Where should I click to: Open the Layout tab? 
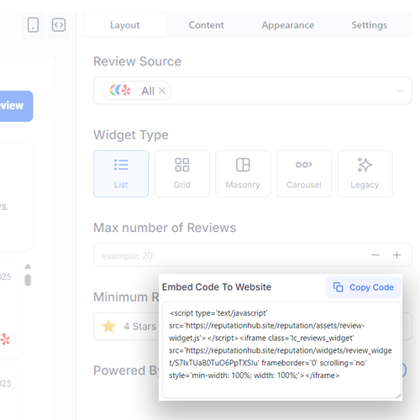pos(125,25)
